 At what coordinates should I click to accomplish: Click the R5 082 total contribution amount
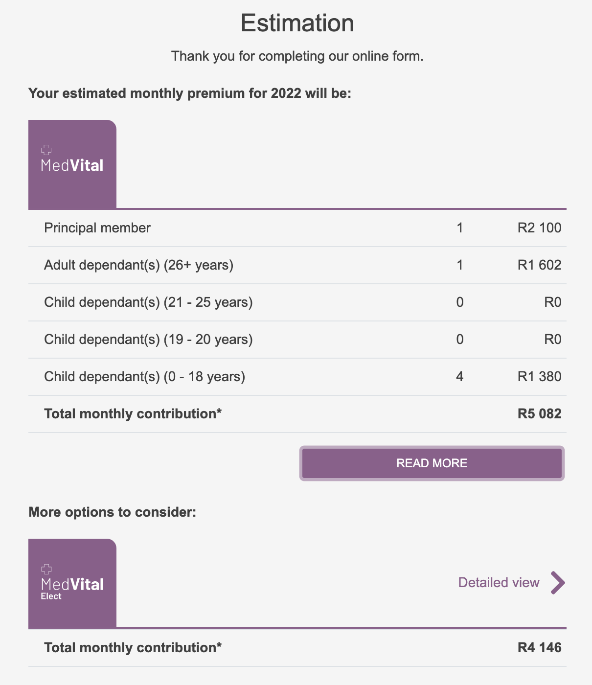[x=539, y=414]
